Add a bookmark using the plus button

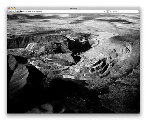click(x=18, y=11)
